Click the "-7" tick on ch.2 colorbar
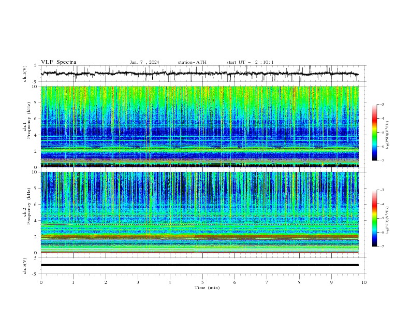 pos(382,247)
